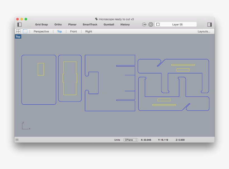This screenshot has height=169, width=229.
Task: Click the layer color swatch beside Layer 05
Action: tap(158, 24)
